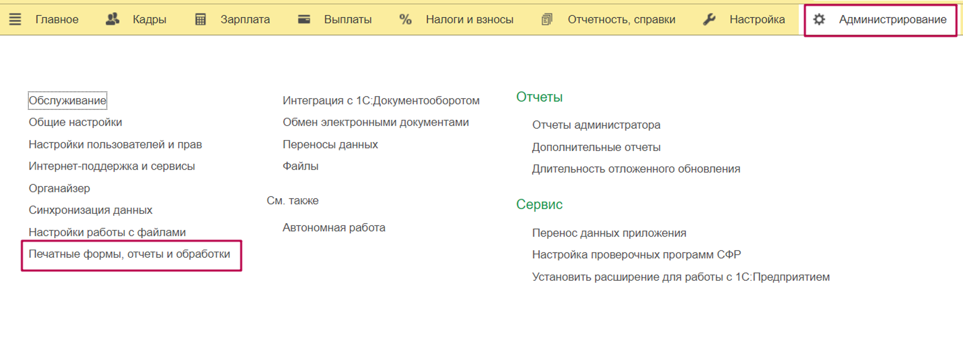Click the people icon for Кадры
Image resolution: width=963 pixels, height=338 pixels.
(112, 19)
